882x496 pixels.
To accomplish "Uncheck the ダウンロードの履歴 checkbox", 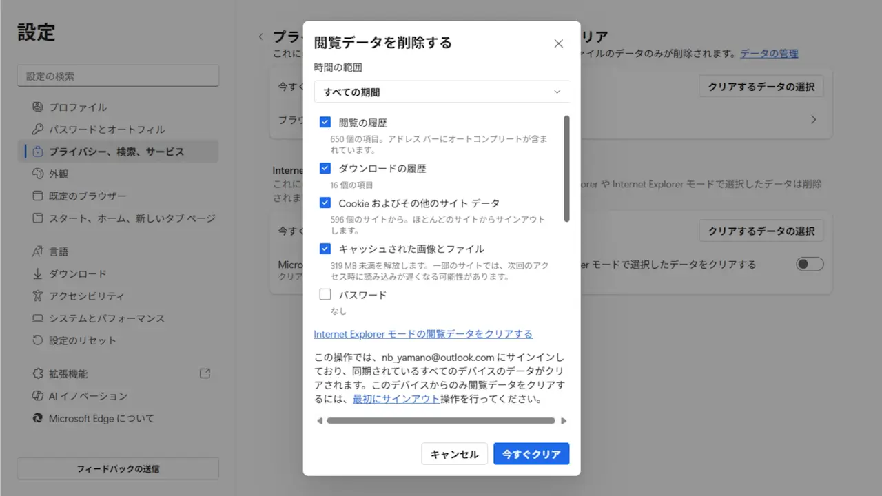I will (325, 168).
